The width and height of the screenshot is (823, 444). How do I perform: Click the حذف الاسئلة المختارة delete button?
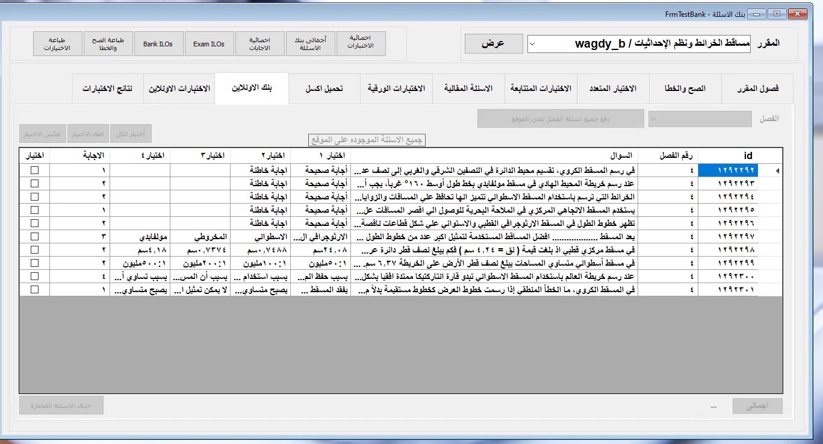coord(61,405)
